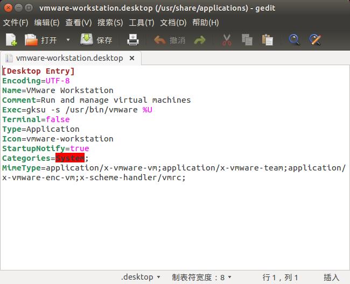Close the gedit window

(x=8, y=8)
